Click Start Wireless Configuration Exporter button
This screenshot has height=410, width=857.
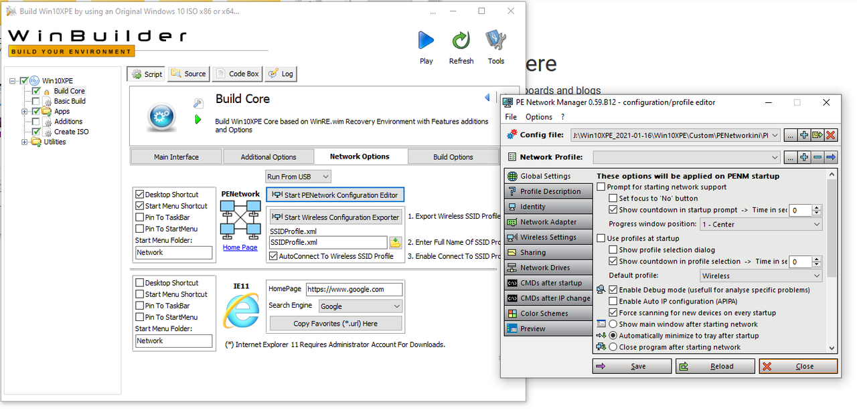point(336,217)
